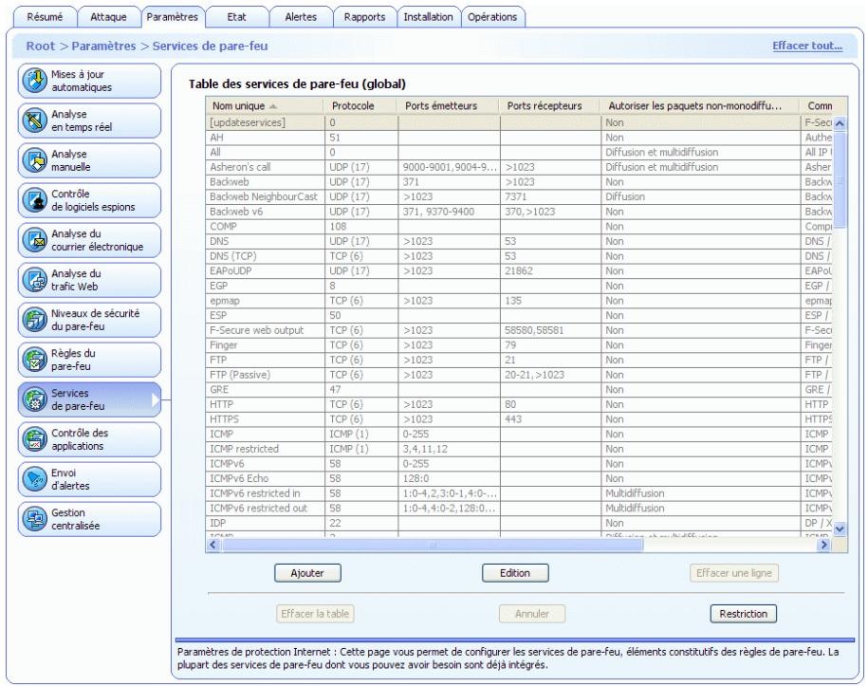
Task: Click the Ports récepteurs column header
Action: click(x=549, y=105)
